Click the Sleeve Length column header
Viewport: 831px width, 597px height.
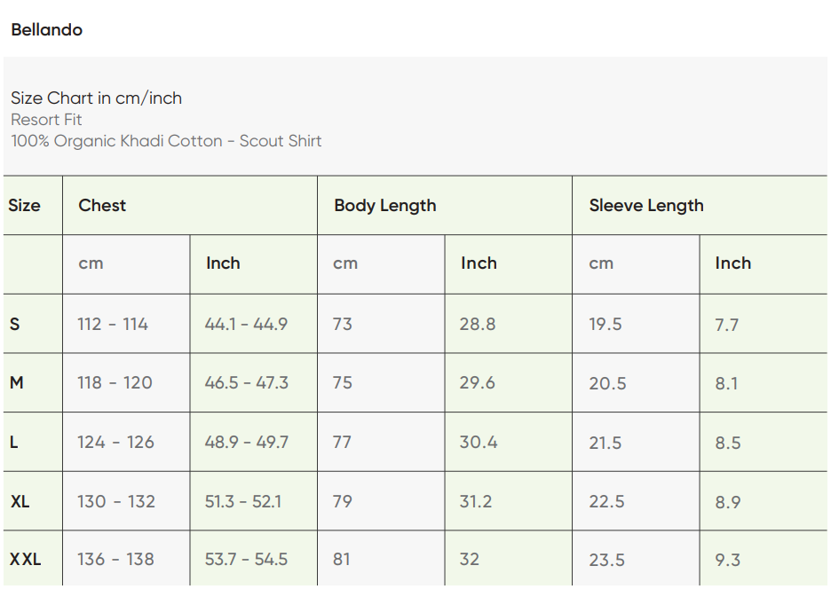(645, 206)
